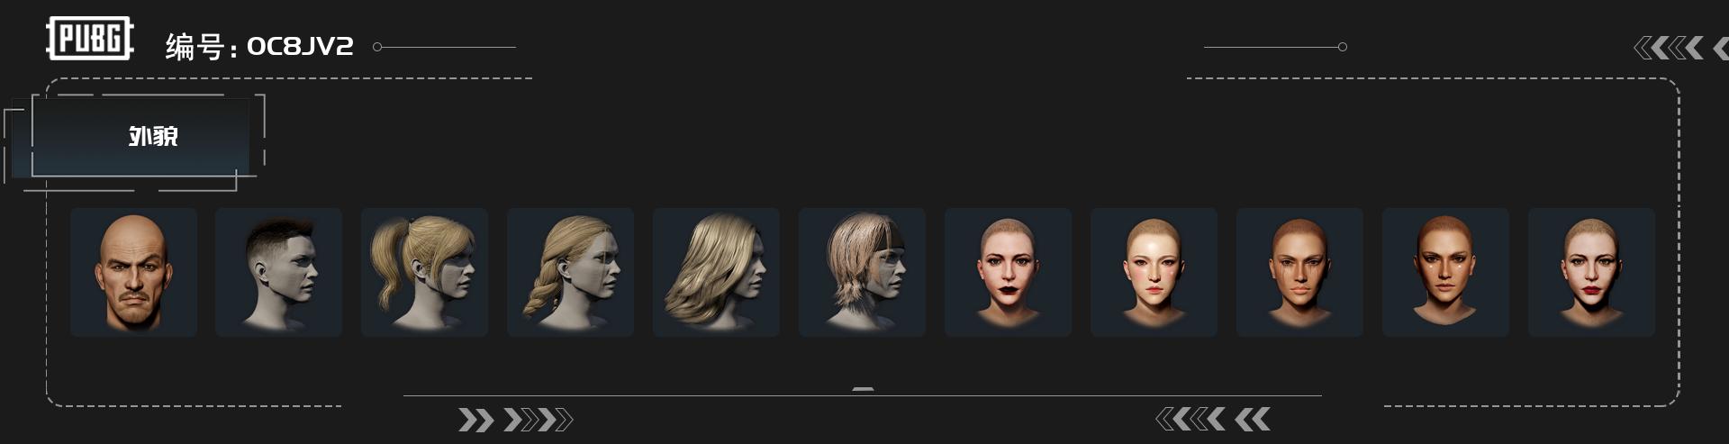1729x444 pixels.
Task: Click the code text 编号：OC8JV2
Action: 259,46
